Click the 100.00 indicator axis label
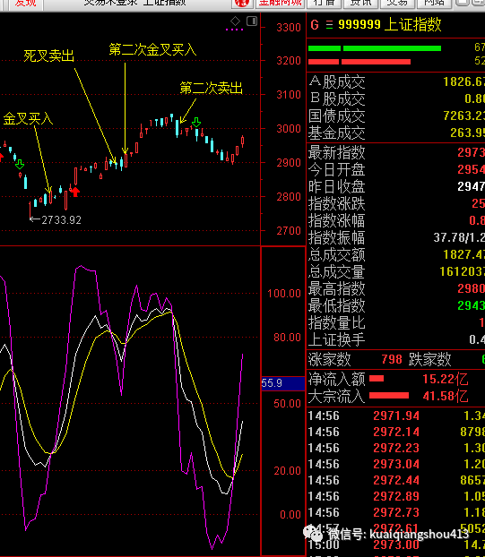The image size is (485, 557). pos(284,294)
